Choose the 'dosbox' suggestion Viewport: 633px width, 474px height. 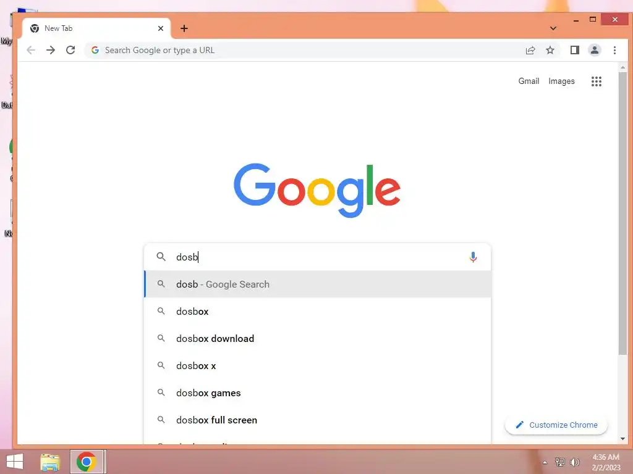[317, 311]
